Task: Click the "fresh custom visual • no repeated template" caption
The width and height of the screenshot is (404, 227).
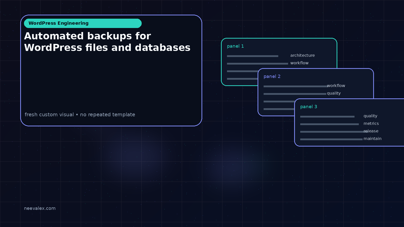Action: [x=80, y=115]
